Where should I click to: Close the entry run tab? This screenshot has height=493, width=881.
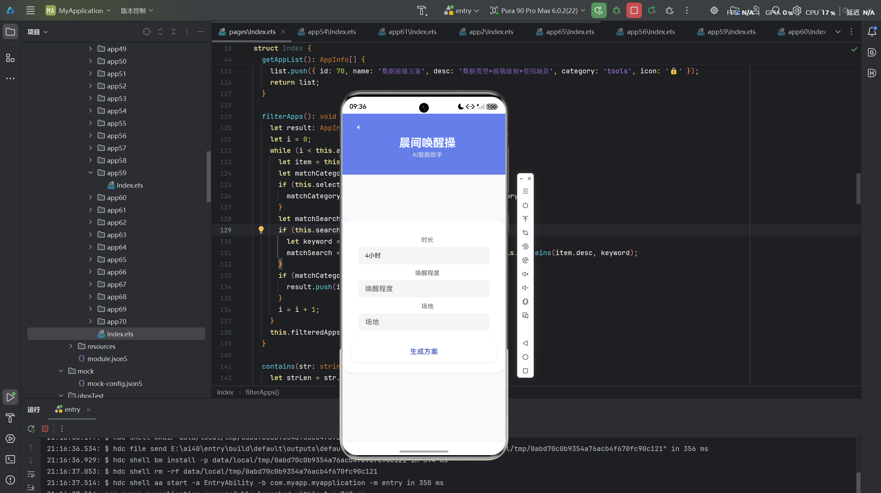click(89, 409)
